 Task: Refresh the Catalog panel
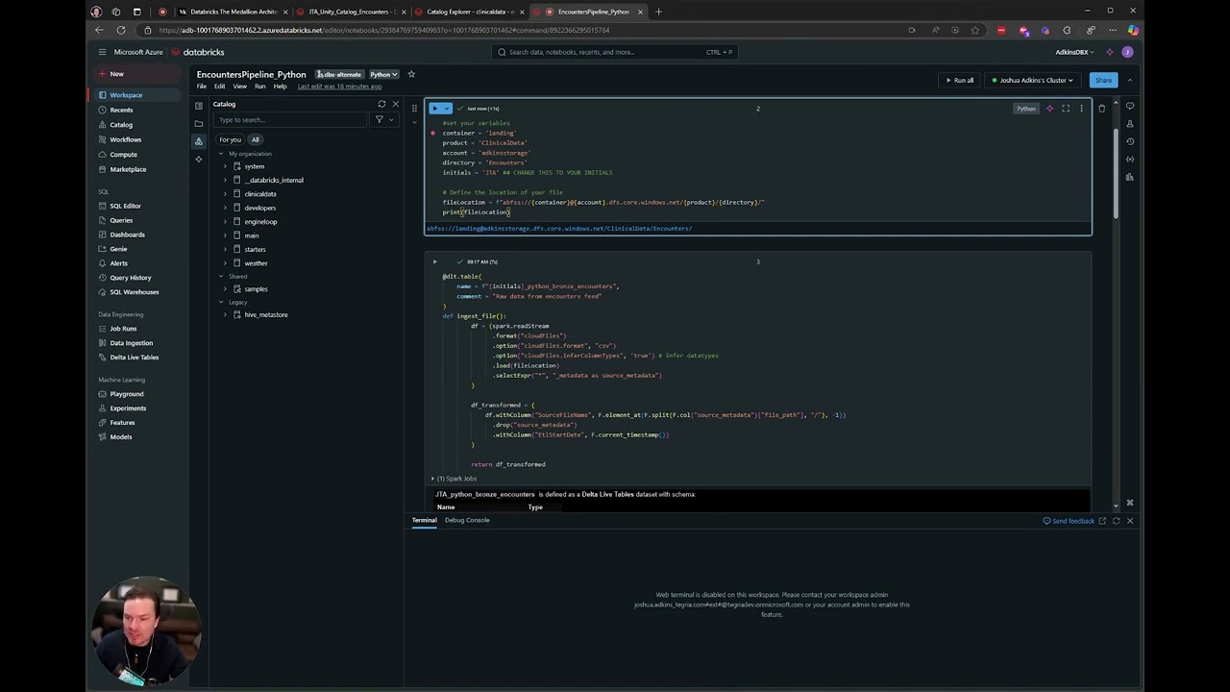pyautogui.click(x=381, y=104)
